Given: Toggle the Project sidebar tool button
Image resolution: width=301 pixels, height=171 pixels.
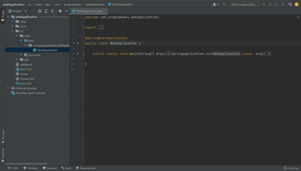Looking at the screenshot, I should point(3,16).
